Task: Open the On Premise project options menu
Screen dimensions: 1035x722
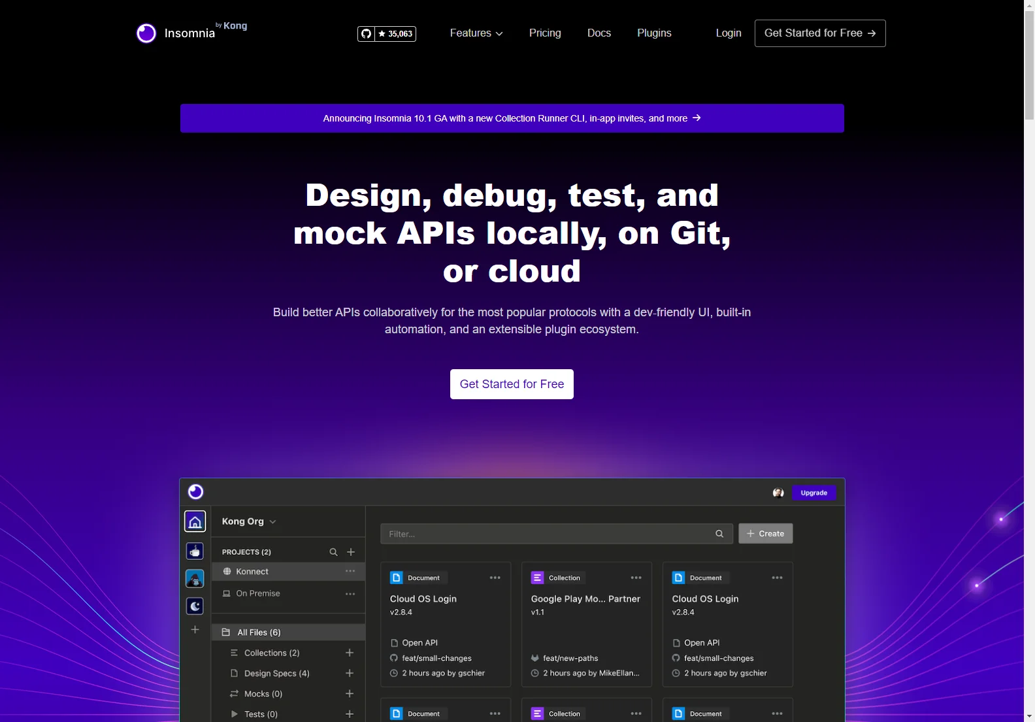Action: pos(350,593)
